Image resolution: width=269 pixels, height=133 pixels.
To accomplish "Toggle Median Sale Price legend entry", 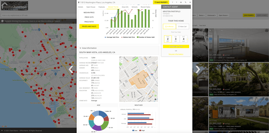I will tap(128, 37).
